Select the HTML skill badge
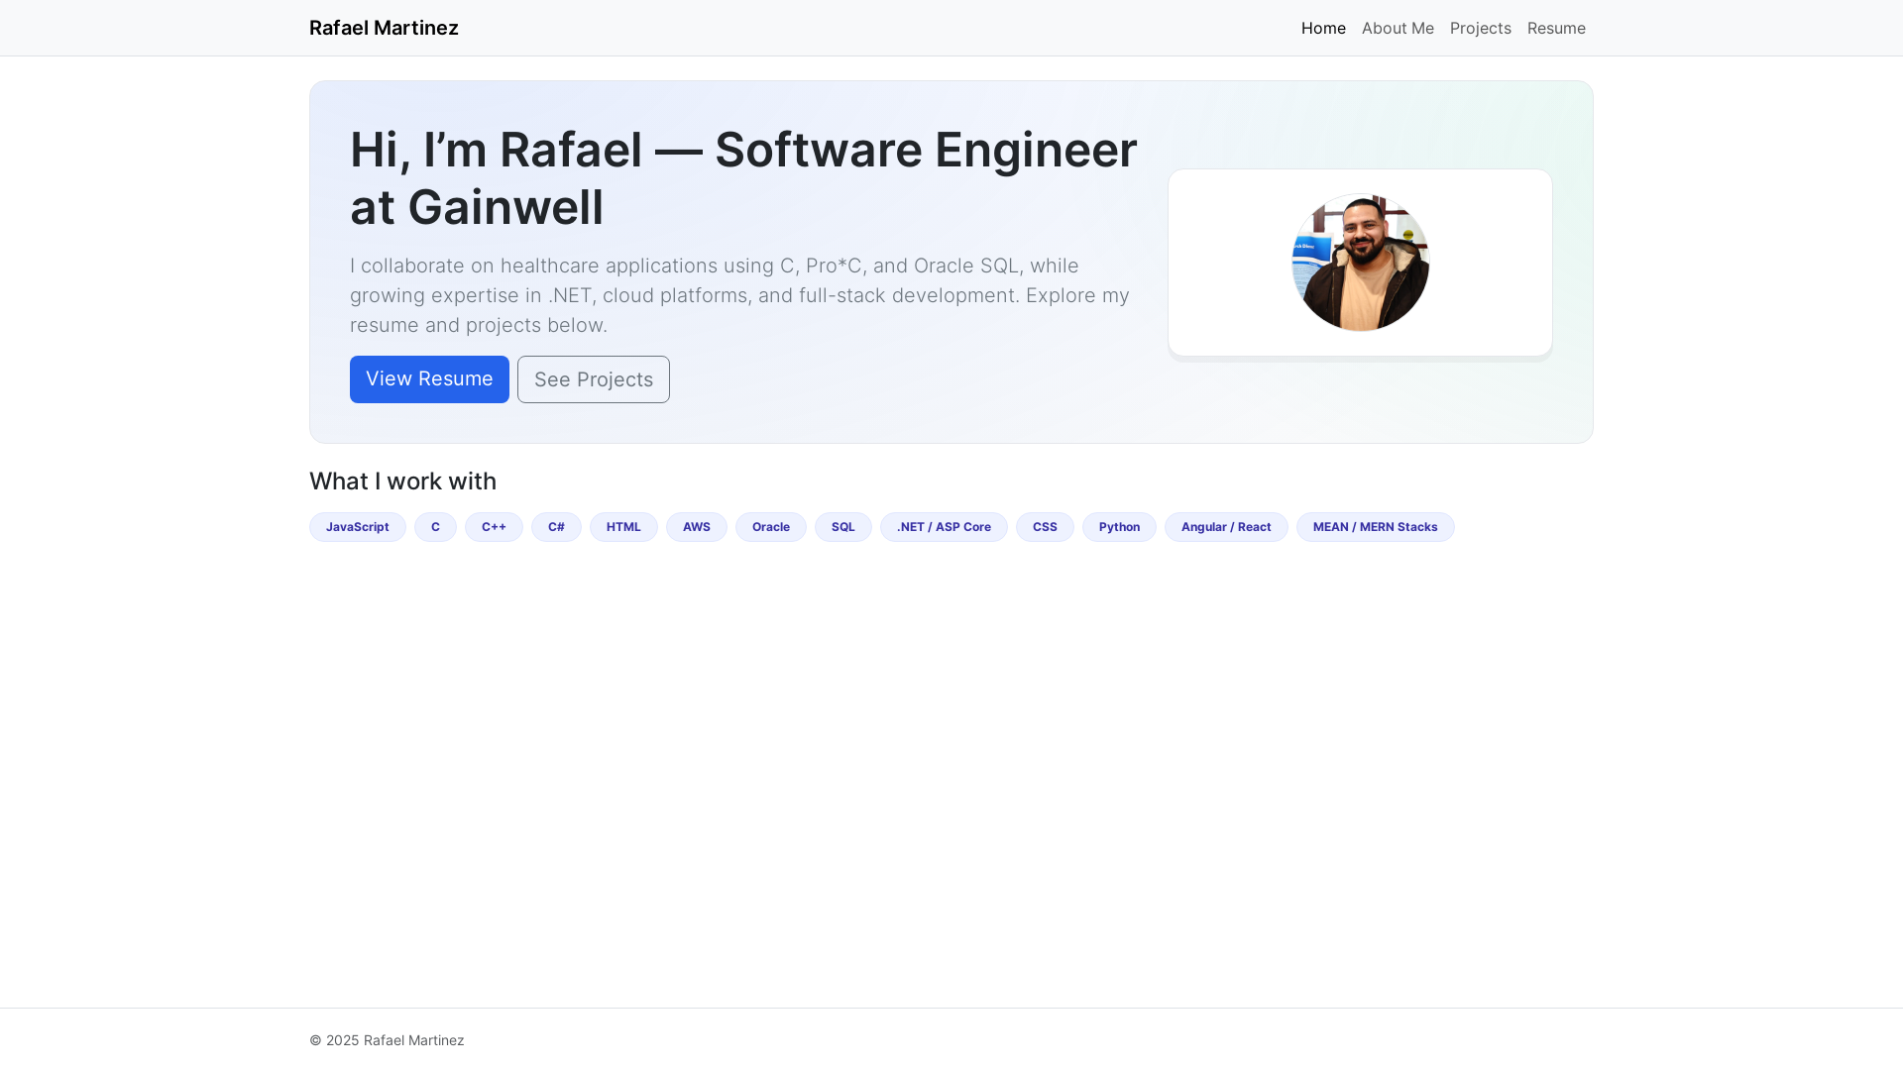Viewport: 1903px width, 1070px height. point(623,527)
